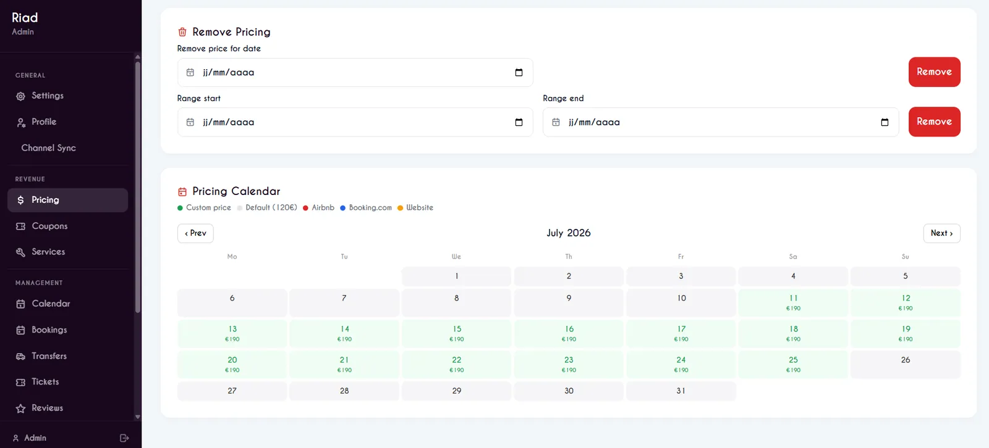Click the Profile user icon in sidebar

[20, 122]
